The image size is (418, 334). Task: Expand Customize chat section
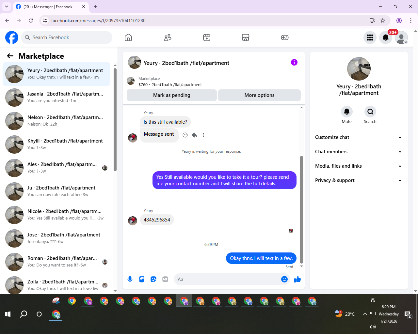pos(359,137)
